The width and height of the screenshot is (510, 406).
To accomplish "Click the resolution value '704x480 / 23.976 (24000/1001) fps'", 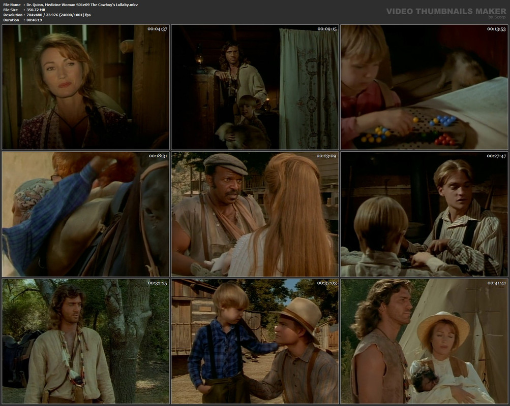I will point(58,15).
